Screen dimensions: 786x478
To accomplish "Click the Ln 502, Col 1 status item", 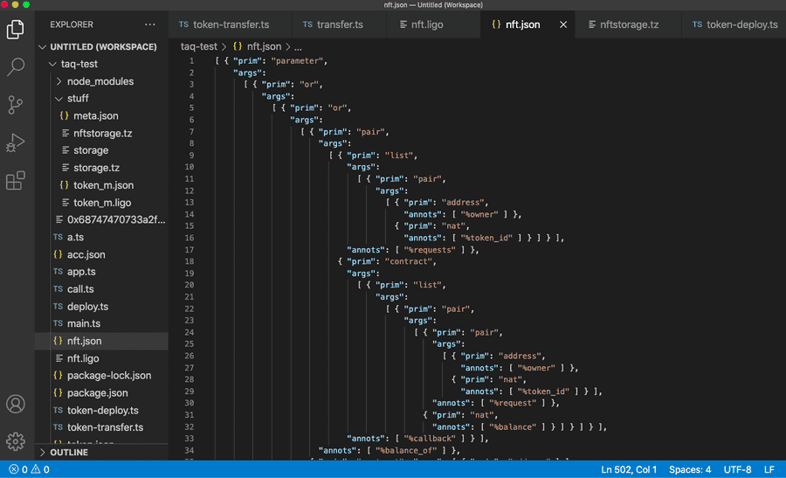I will click(x=629, y=469).
